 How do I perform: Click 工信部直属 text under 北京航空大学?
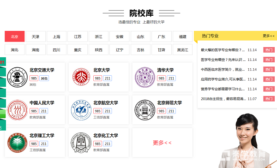pyautogui.click(x=102, y=117)
